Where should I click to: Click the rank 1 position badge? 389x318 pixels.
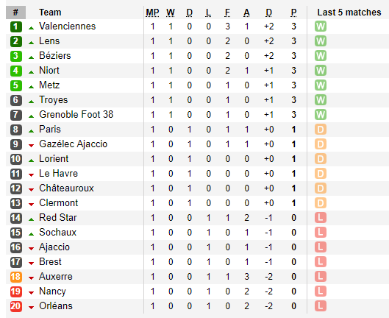click(16, 26)
